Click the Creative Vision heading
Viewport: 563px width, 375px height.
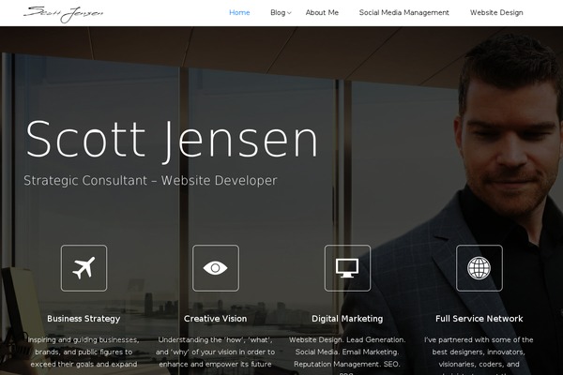(216, 319)
